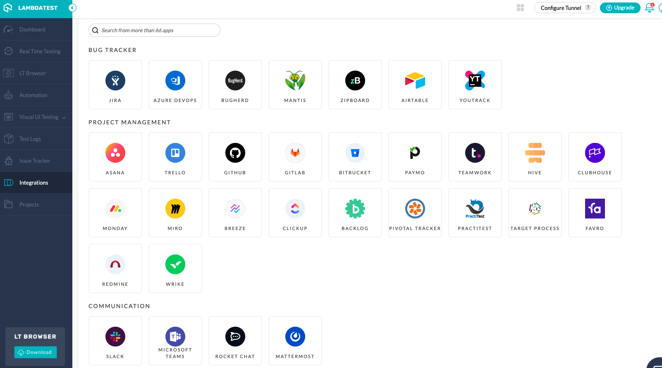662x368 pixels.
Task: Navigate to Automation
Action: point(36,95)
